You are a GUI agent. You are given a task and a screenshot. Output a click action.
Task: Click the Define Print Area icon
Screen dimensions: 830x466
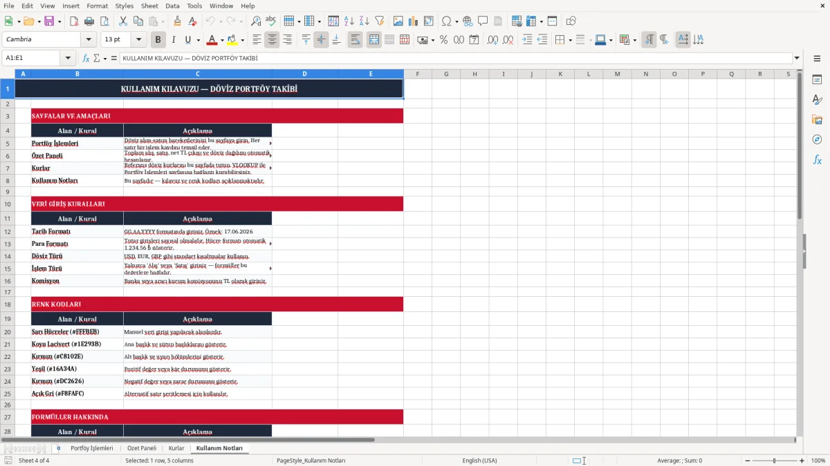tap(517, 21)
